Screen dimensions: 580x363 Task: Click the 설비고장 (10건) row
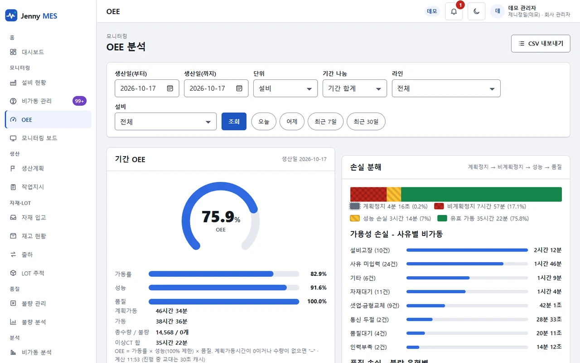[456, 250]
